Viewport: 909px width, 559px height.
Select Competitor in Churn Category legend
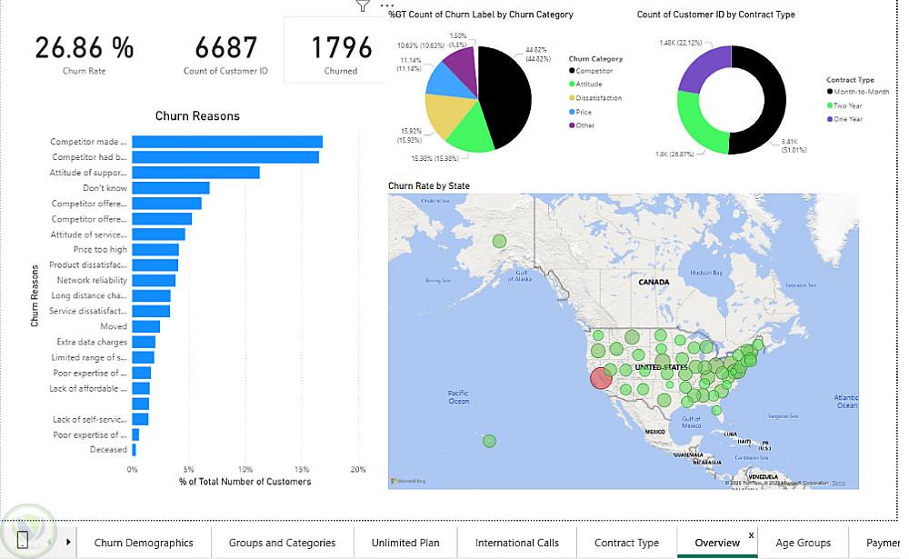coord(591,71)
